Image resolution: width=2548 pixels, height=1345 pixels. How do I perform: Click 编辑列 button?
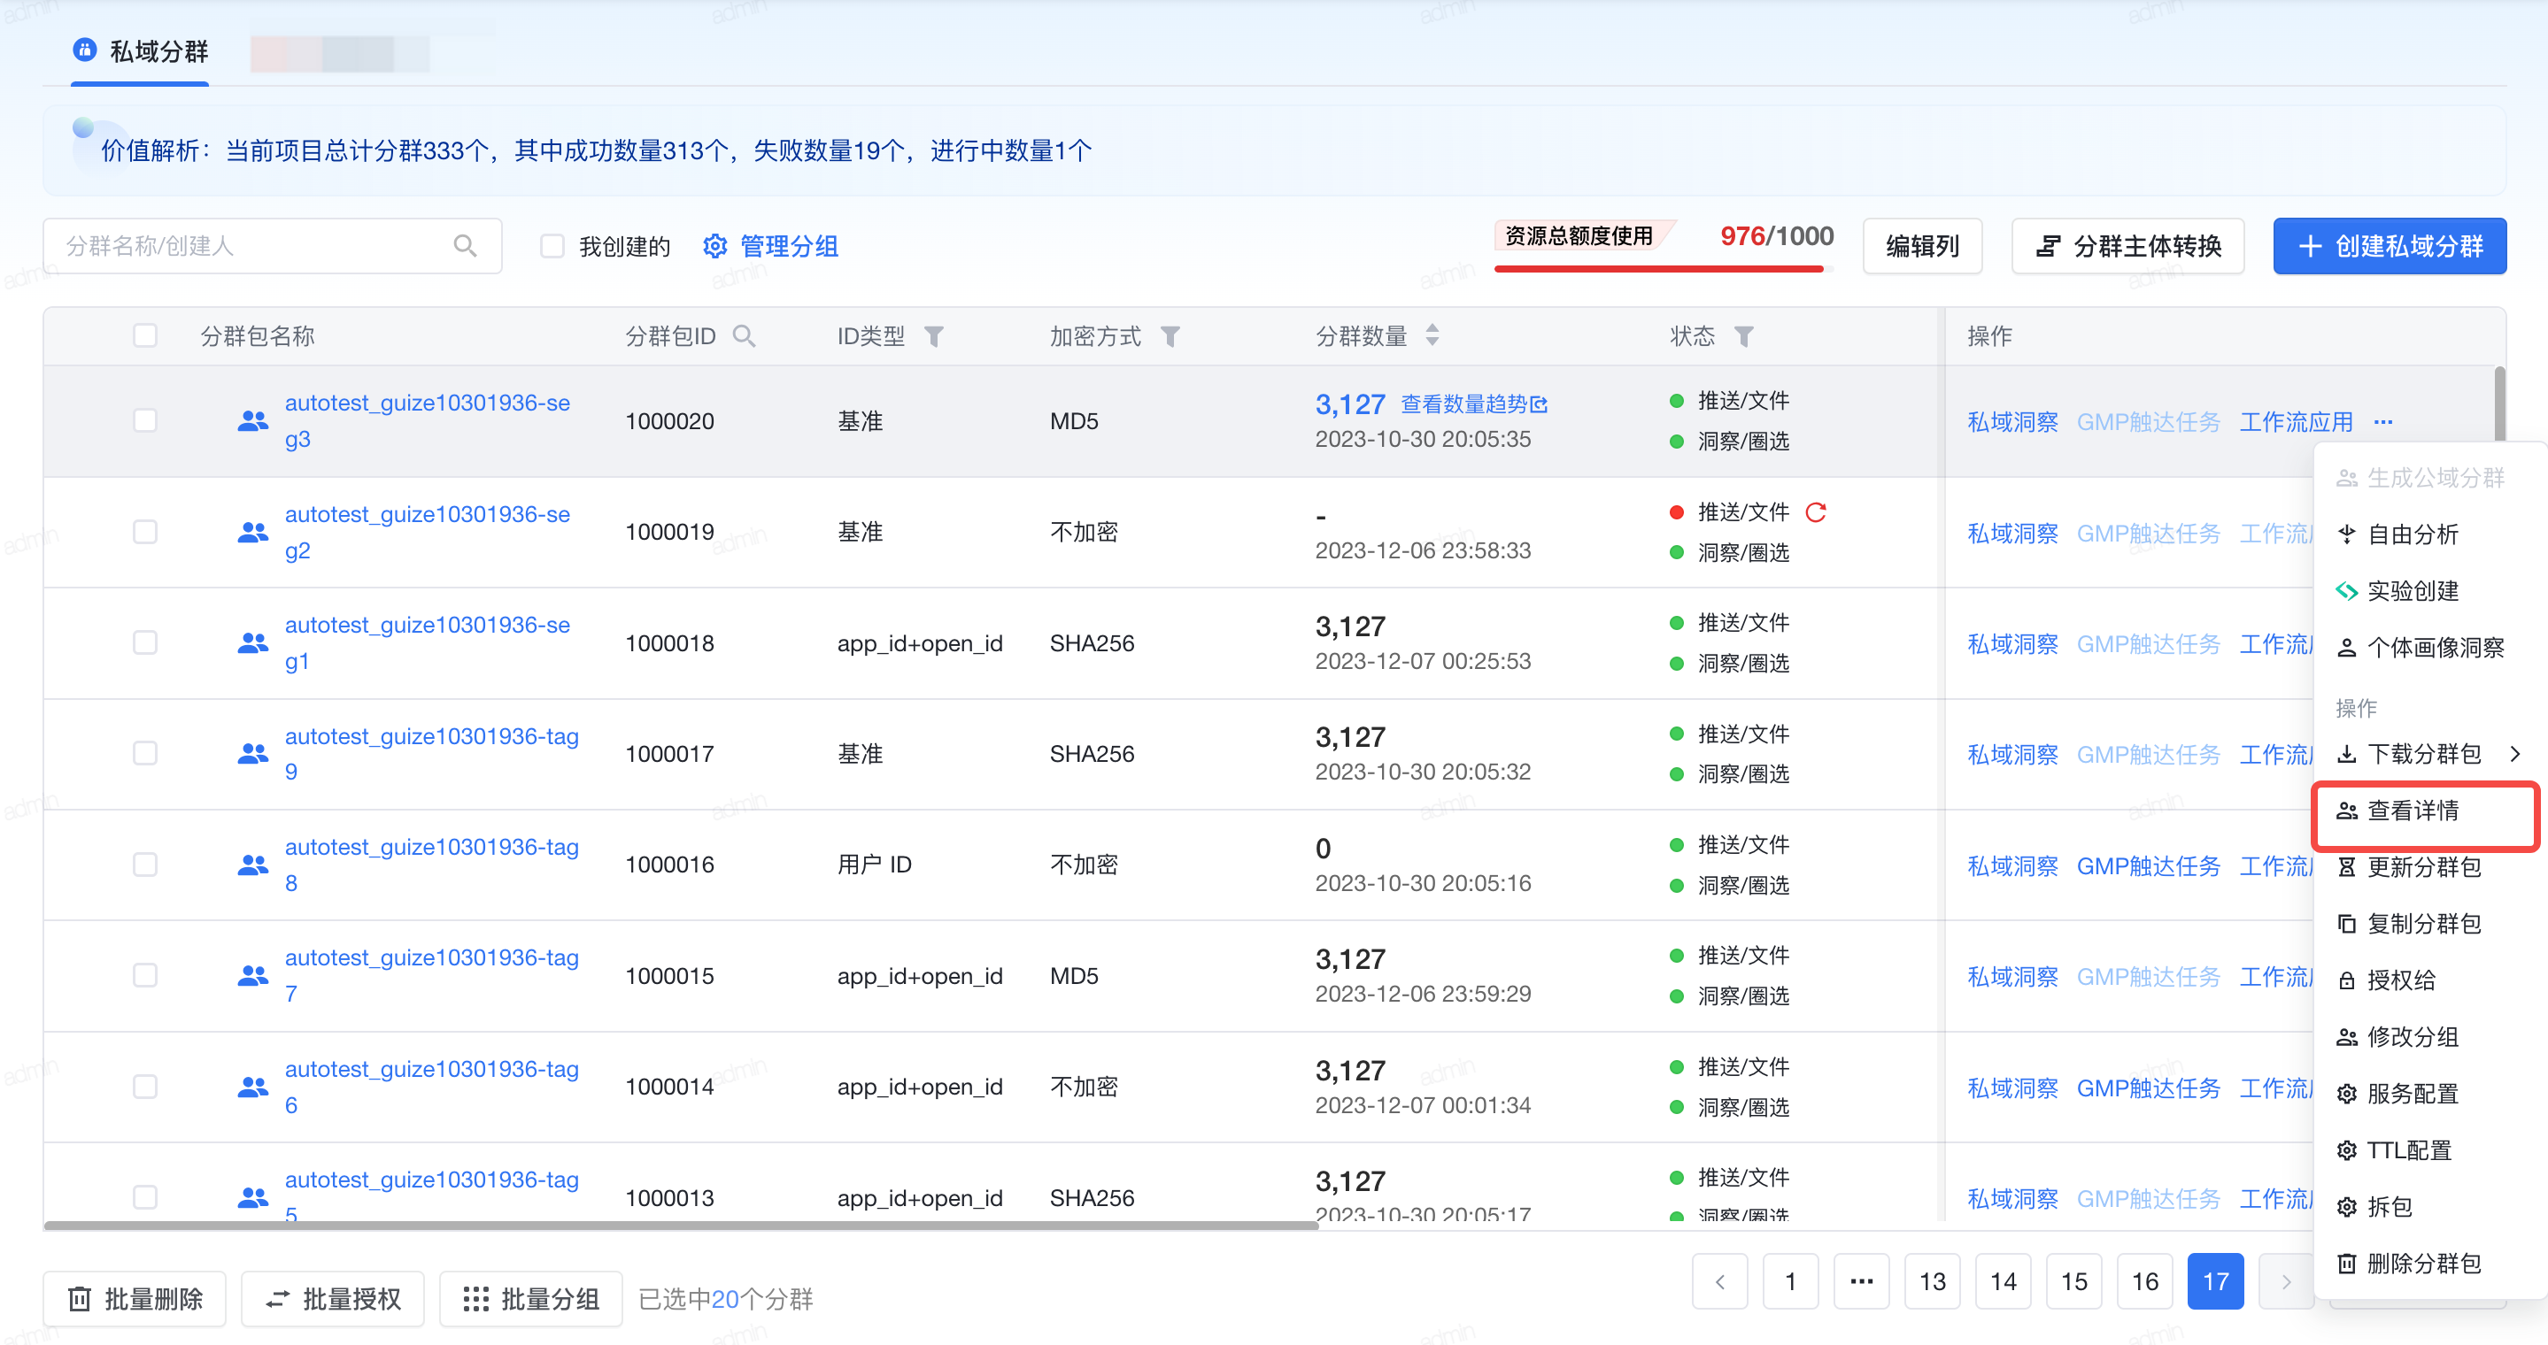pos(1923,246)
